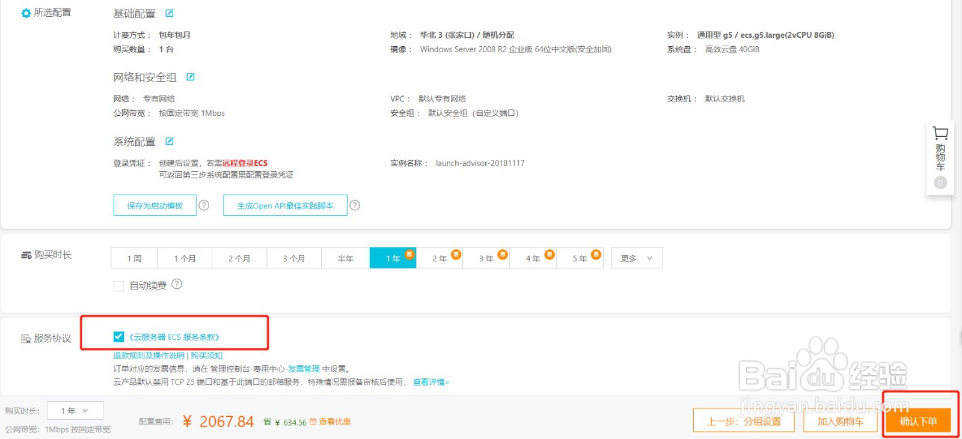Enable the 自动续费 checkbox
This screenshot has height=439, width=962.
tap(118, 286)
